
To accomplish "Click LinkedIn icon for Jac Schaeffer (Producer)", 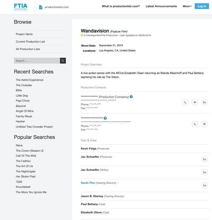I will 204,159.
